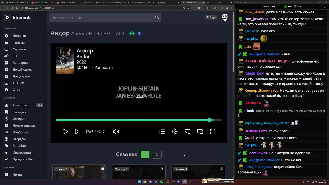Click the cast to device icon

(x=187, y=132)
